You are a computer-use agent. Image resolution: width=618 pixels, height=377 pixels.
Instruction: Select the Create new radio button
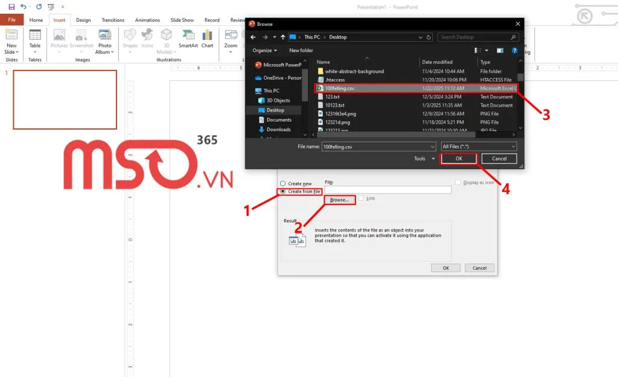pyautogui.click(x=282, y=183)
